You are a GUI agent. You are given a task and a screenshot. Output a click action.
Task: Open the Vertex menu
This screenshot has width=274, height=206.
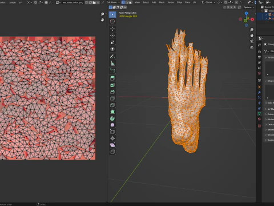[x=171, y=2]
